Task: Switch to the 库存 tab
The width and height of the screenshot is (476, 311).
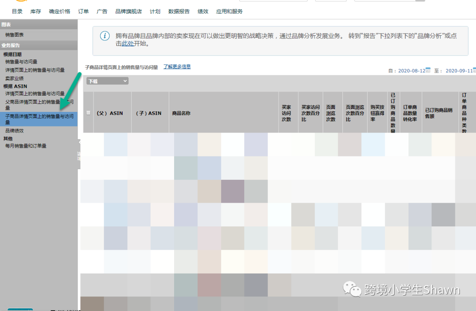Action: tap(35, 11)
